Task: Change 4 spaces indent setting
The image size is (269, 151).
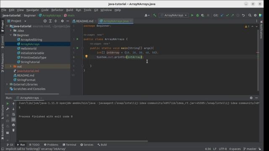Action: (x=235, y=149)
